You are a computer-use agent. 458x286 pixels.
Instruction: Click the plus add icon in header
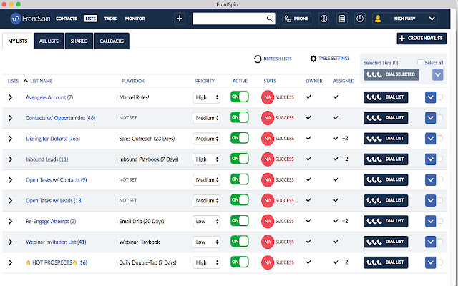tap(180, 19)
